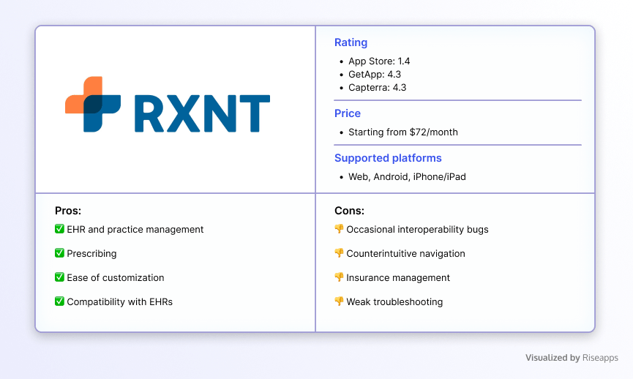Screen dimensions: 633x379
Task: Click Ease of customization text
Action: (116, 278)
